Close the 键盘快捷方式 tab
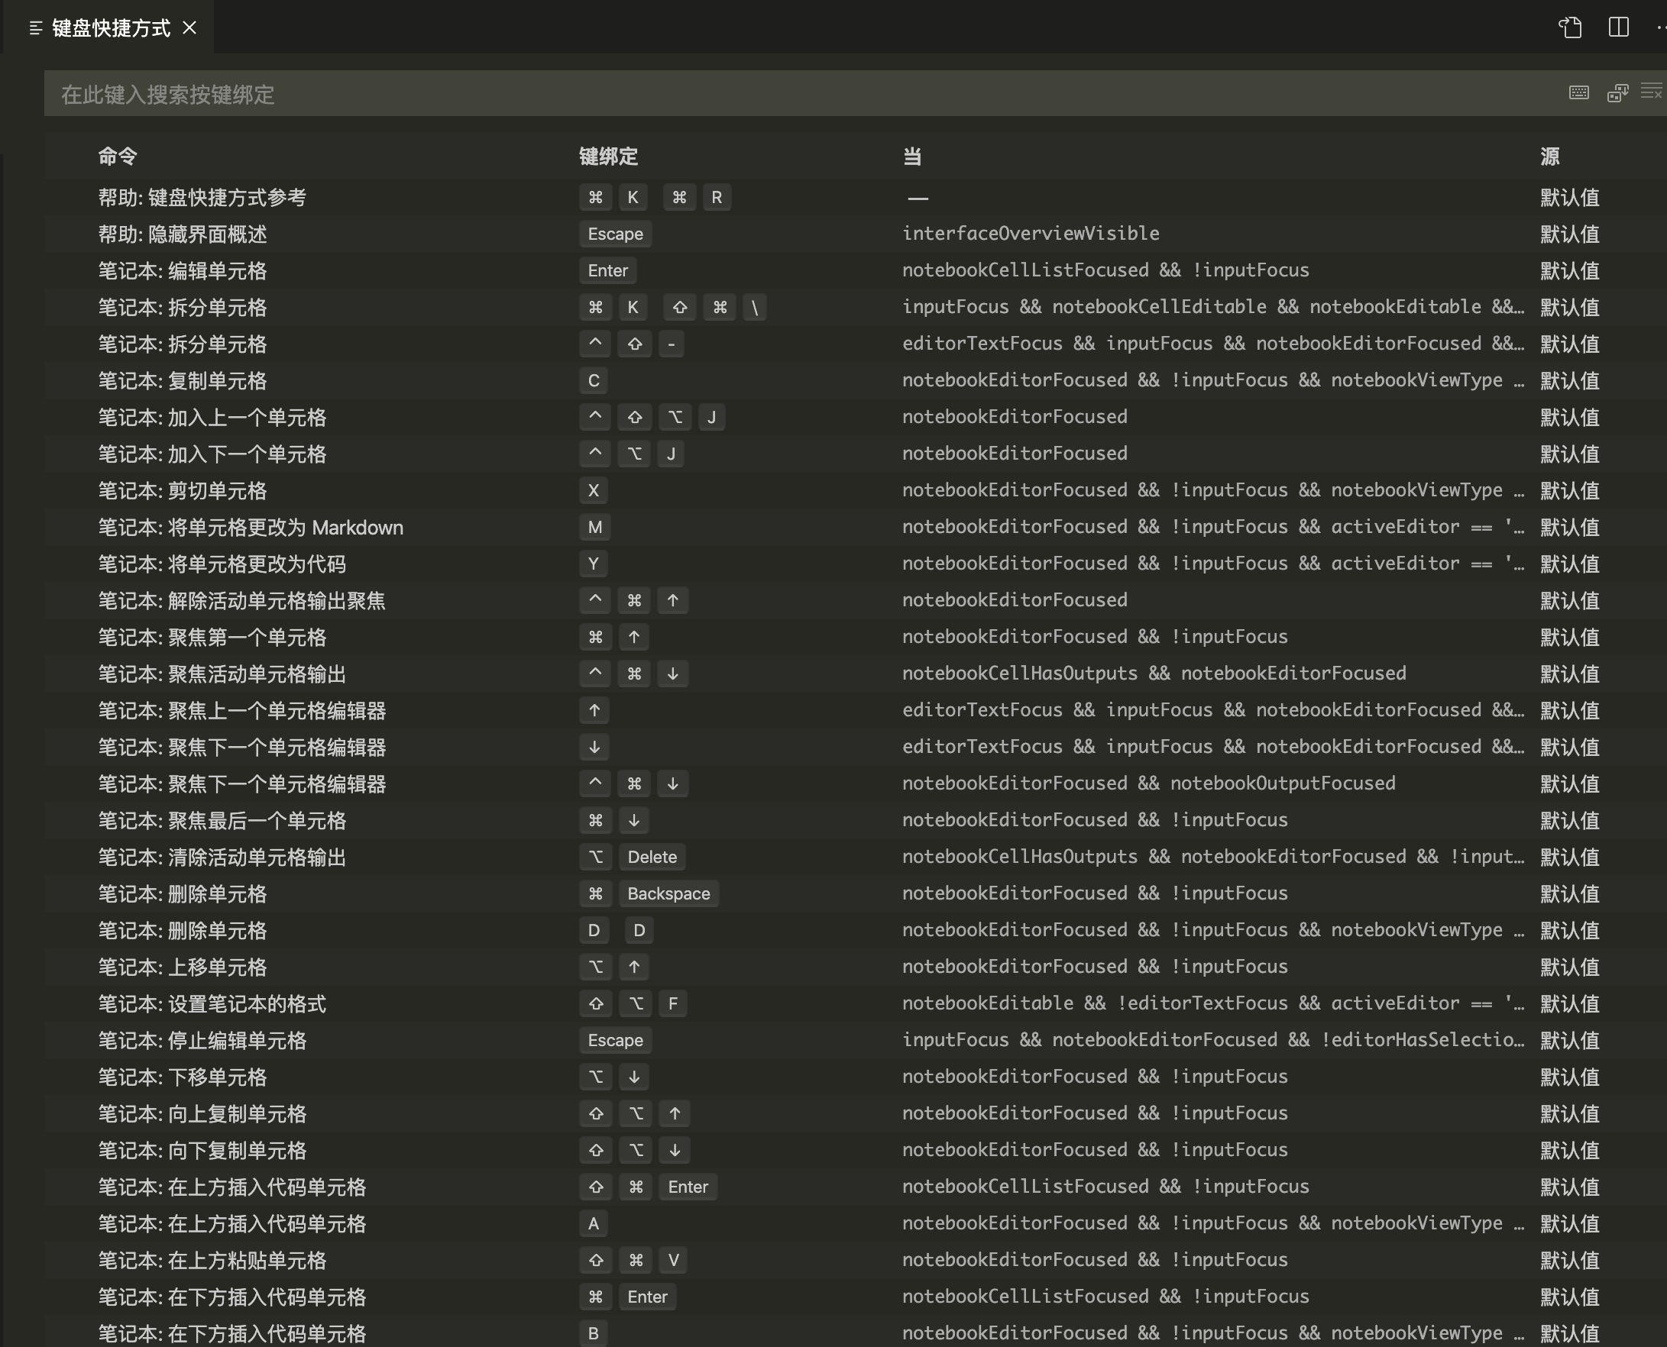1667x1347 pixels. (x=191, y=27)
